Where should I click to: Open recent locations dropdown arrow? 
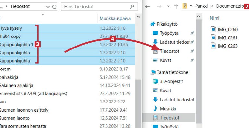point(168,7)
